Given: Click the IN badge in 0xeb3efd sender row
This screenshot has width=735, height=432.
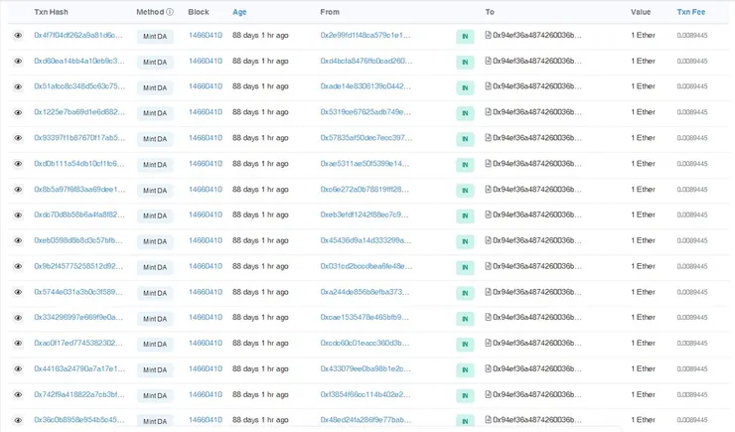Looking at the screenshot, I should pos(465,216).
